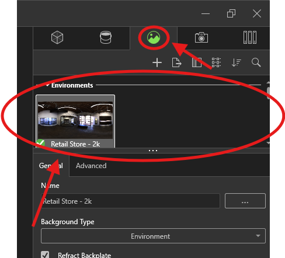Open the Scene tab cube icon

point(57,37)
